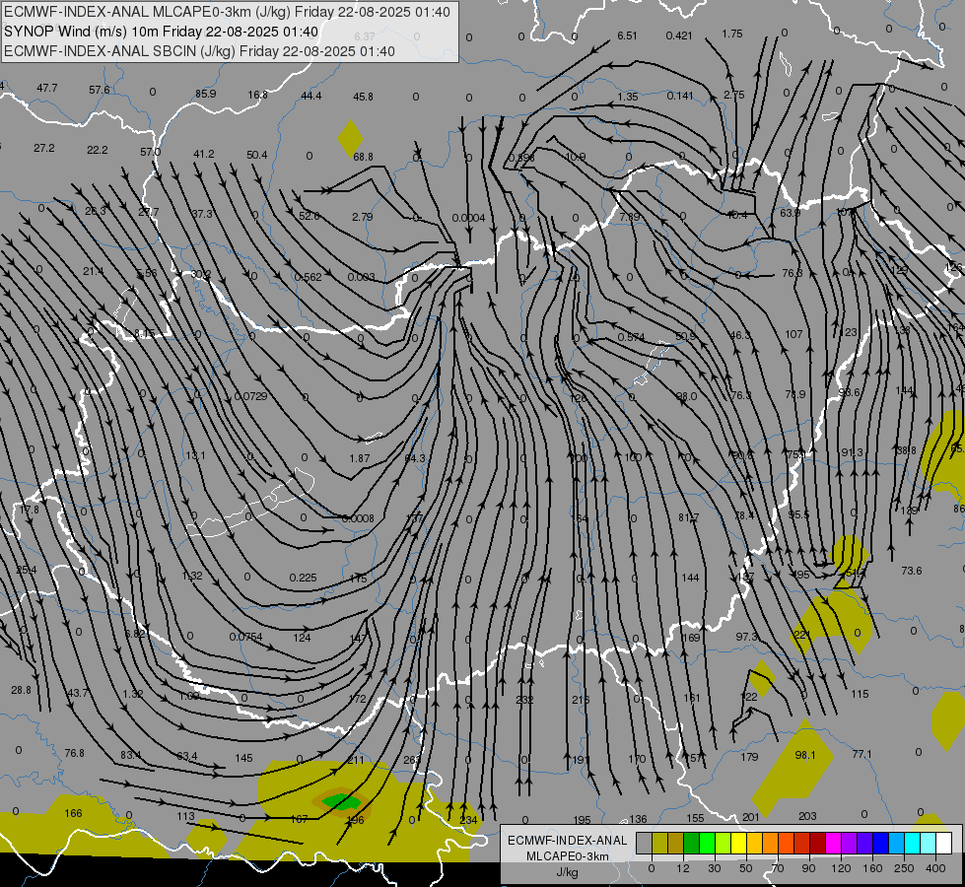Choose the bright green legend swatch

pos(707,843)
